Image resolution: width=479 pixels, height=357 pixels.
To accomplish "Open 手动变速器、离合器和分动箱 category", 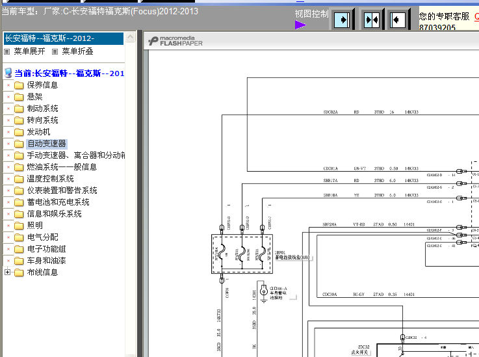I will pyautogui.click(x=76, y=155).
